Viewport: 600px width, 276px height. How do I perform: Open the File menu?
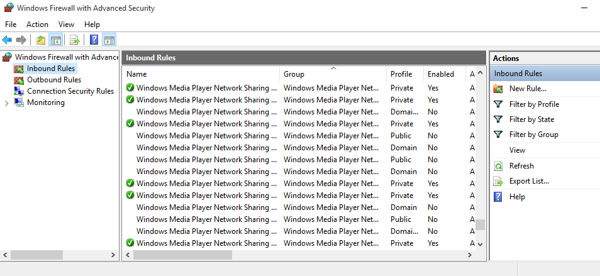pyautogui.click(x=11, y=25)
